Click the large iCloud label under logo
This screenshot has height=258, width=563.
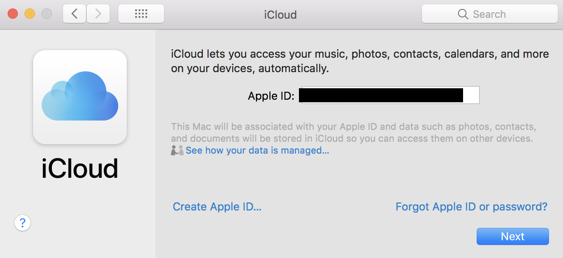point(80,168)
